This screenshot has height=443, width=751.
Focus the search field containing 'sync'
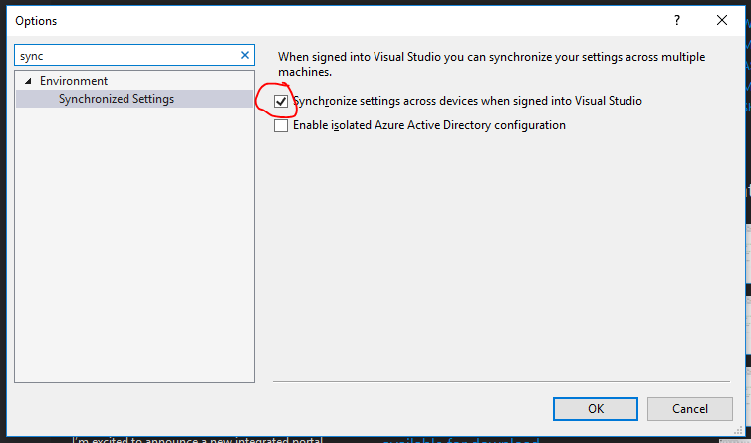(x=125, y=56)
